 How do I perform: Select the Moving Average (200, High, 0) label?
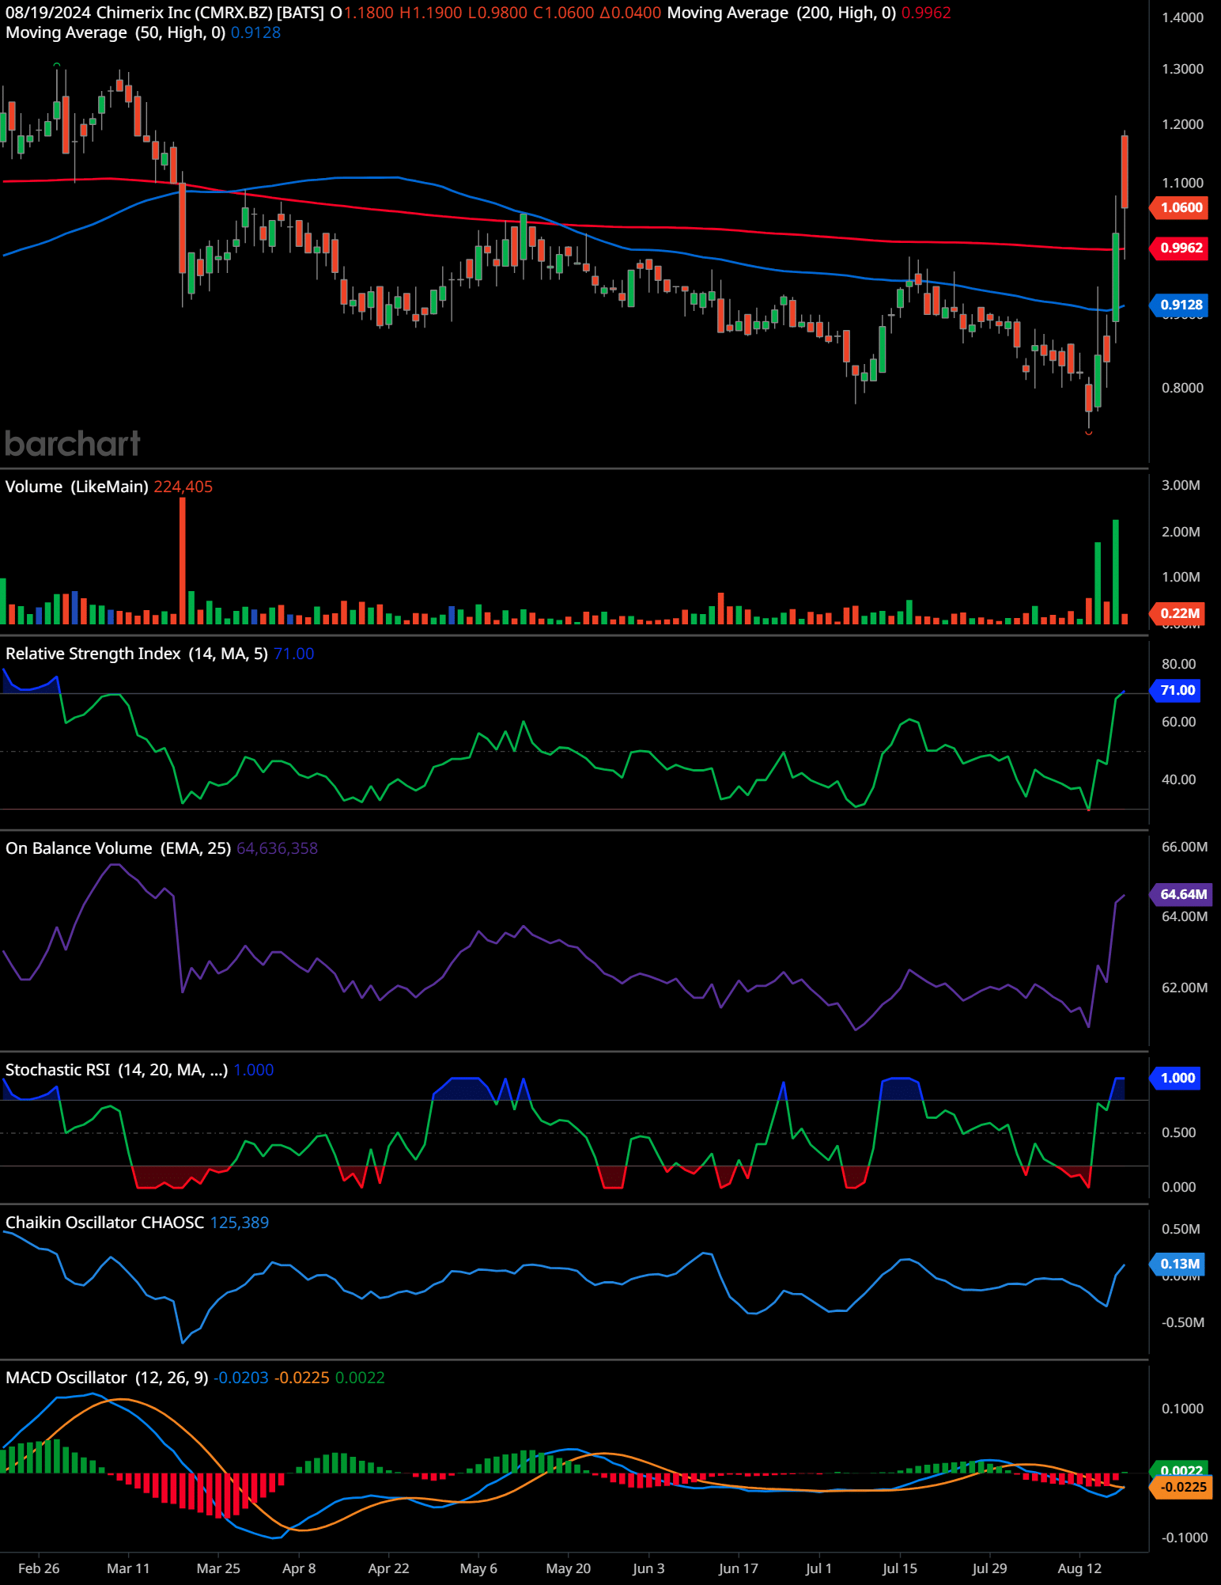(781, 13)
